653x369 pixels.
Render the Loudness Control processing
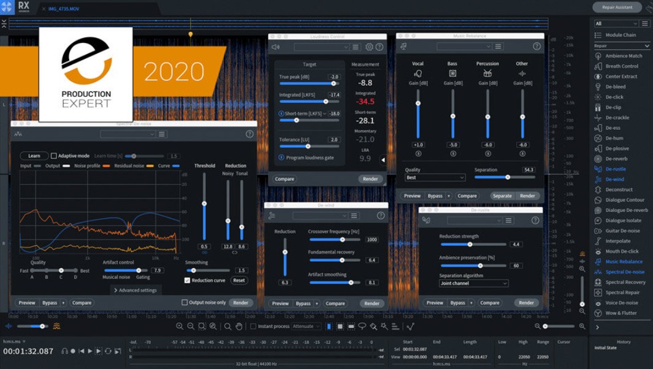point(370,179)
